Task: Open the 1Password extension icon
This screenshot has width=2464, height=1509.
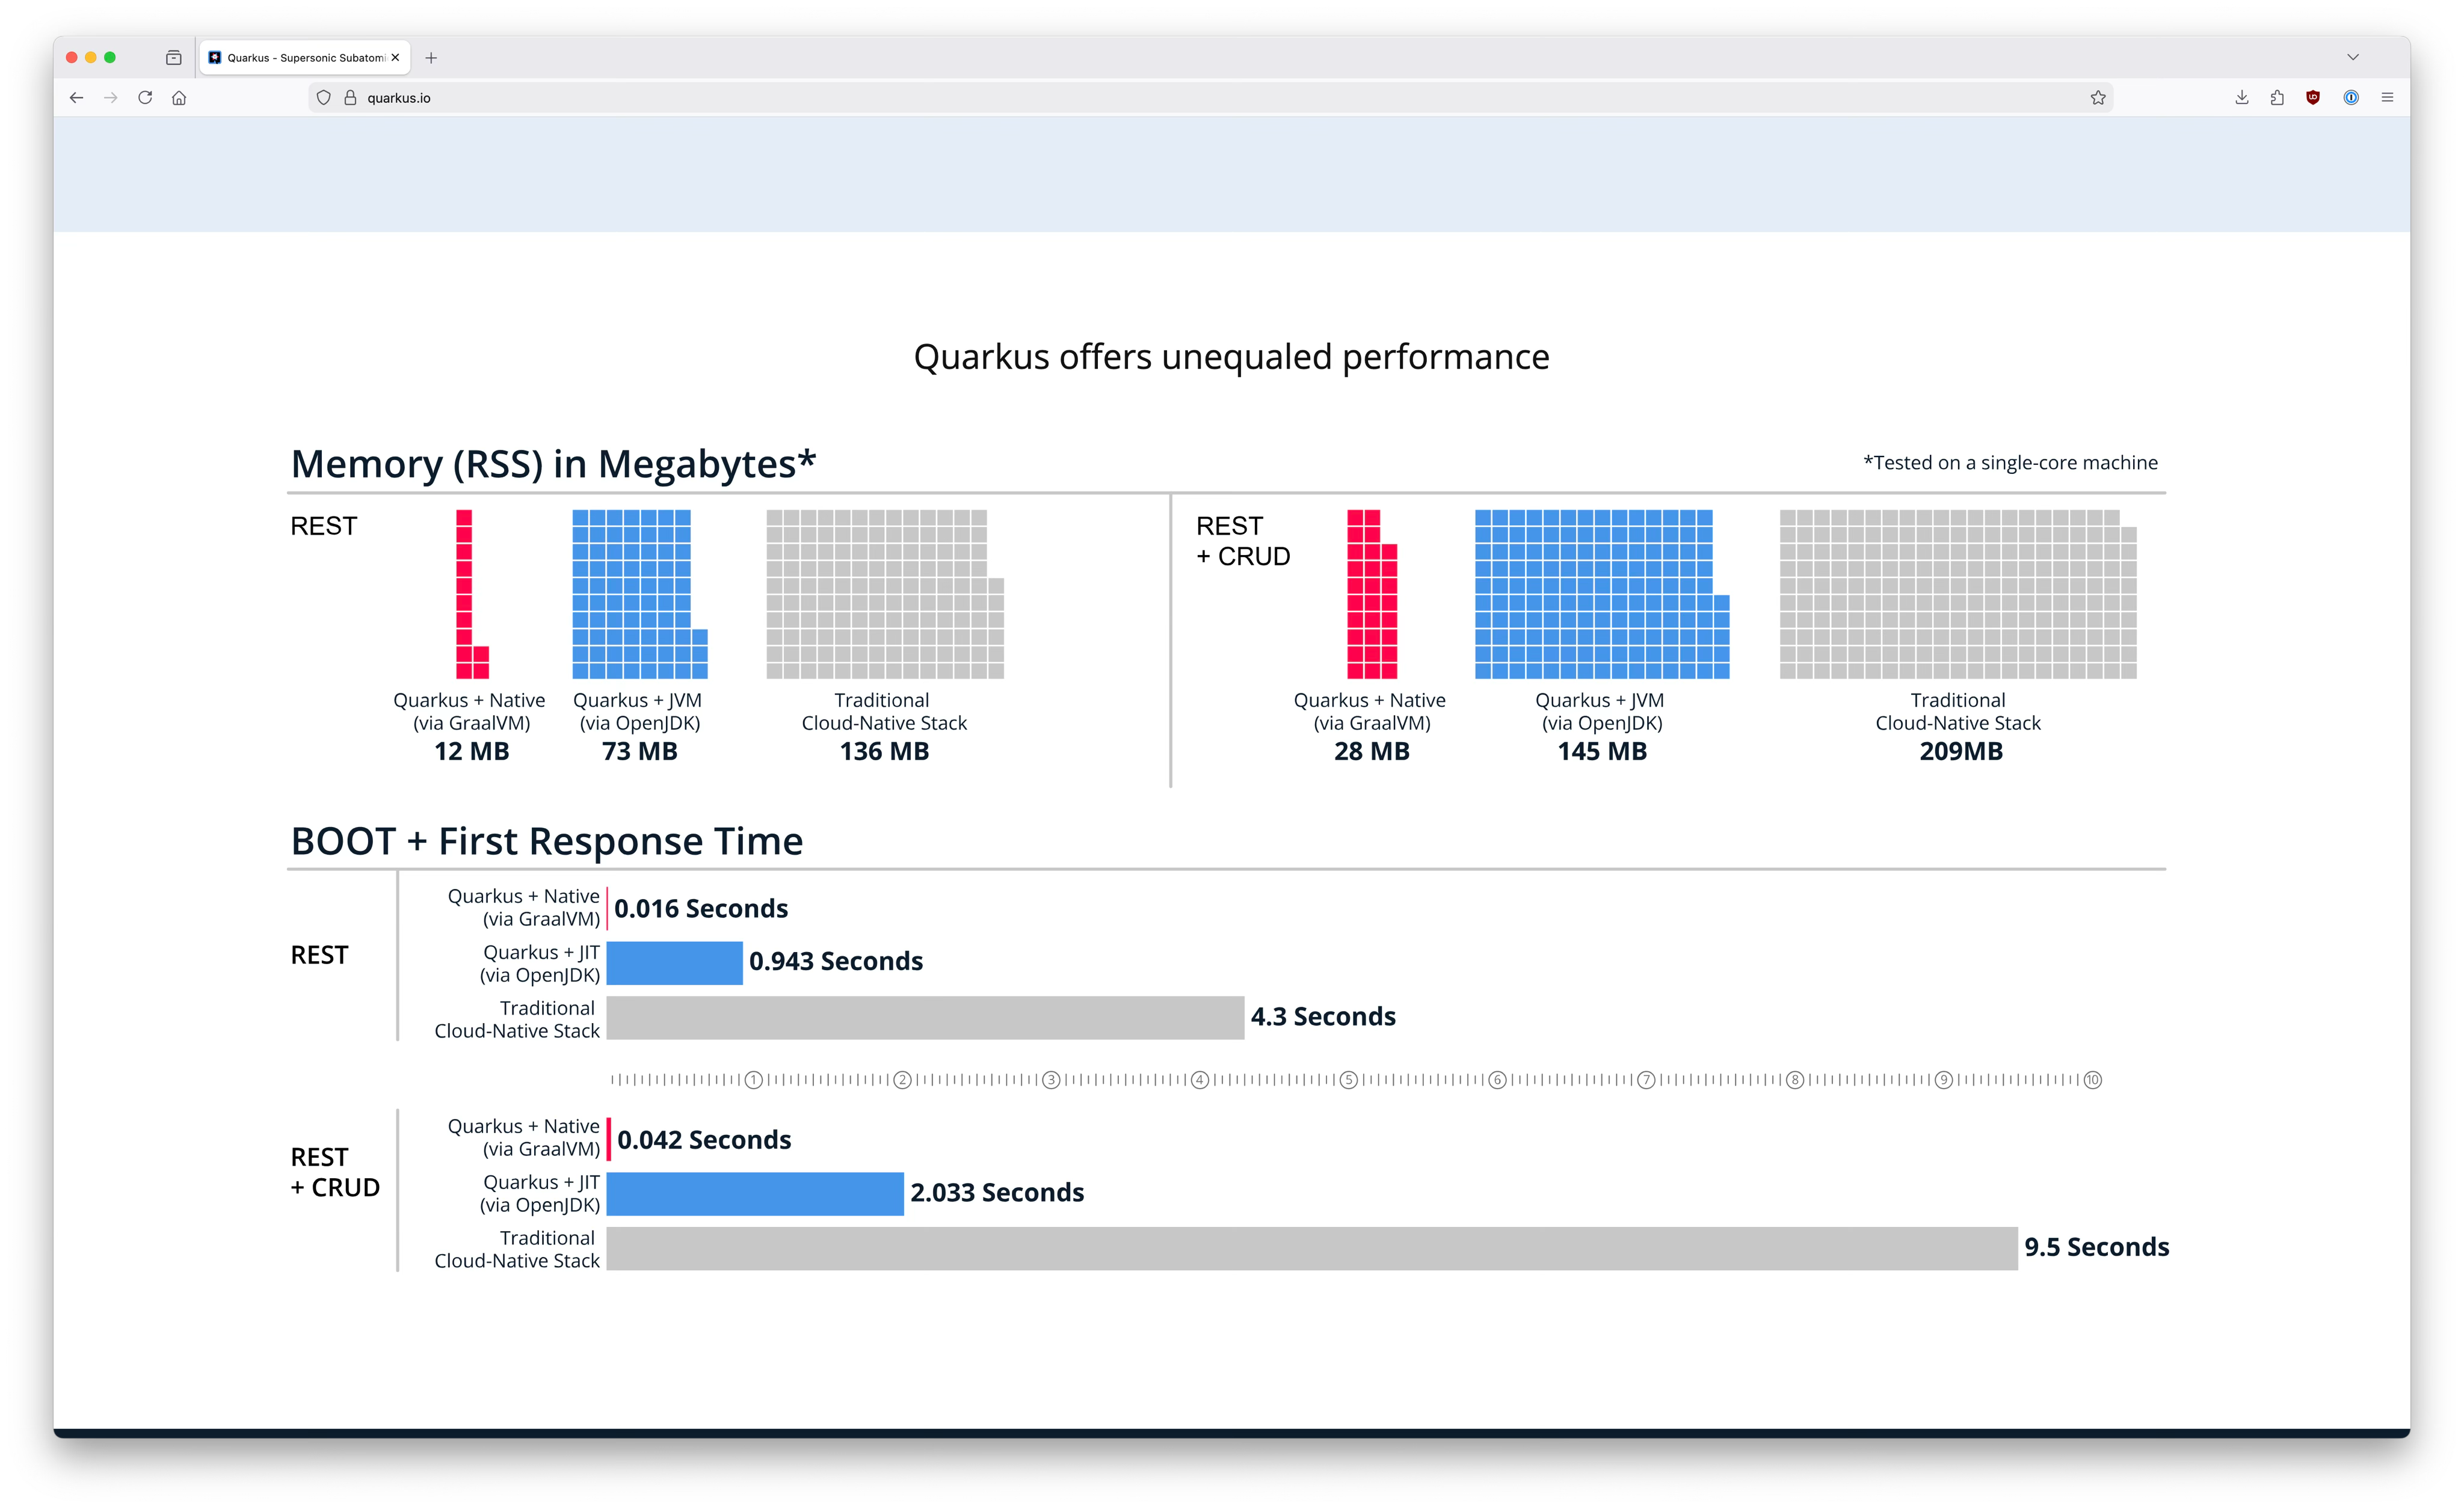Action: (x=2351, y=97)
